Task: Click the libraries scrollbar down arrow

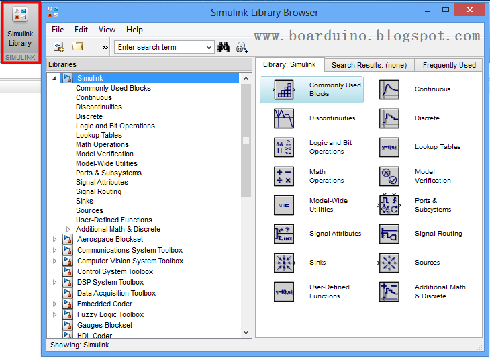Action: 246,332
